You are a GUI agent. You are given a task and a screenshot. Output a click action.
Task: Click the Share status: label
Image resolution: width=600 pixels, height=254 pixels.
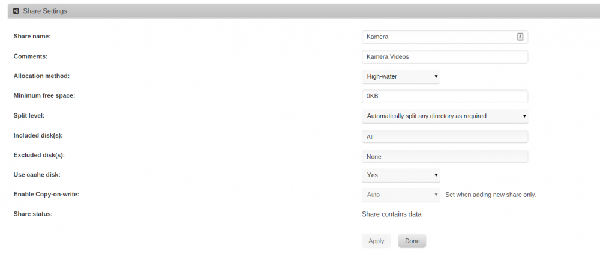pos(33,214)
